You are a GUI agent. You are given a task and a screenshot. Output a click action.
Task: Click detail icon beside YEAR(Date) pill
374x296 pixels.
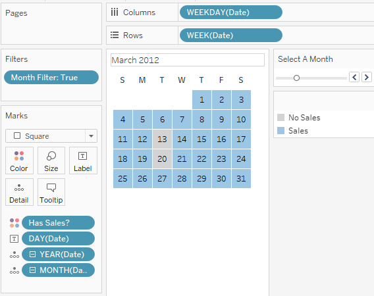point(14,255)
